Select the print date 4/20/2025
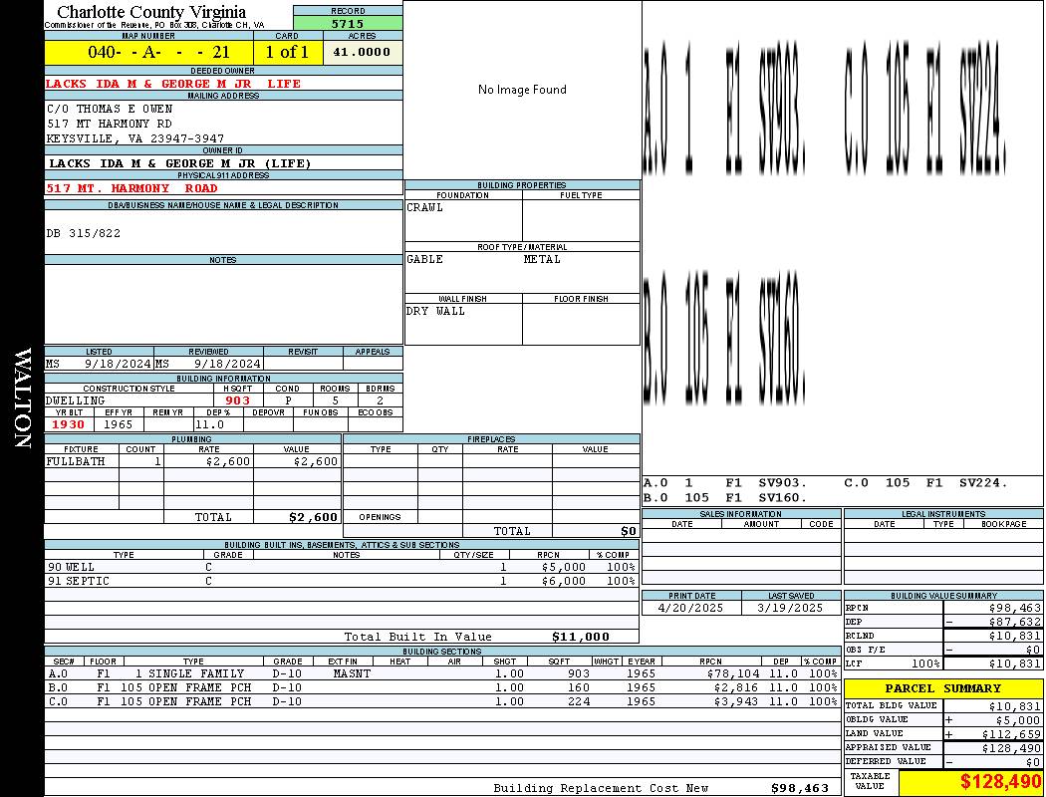Screen dimensions: 1046x797 point(690,609)
